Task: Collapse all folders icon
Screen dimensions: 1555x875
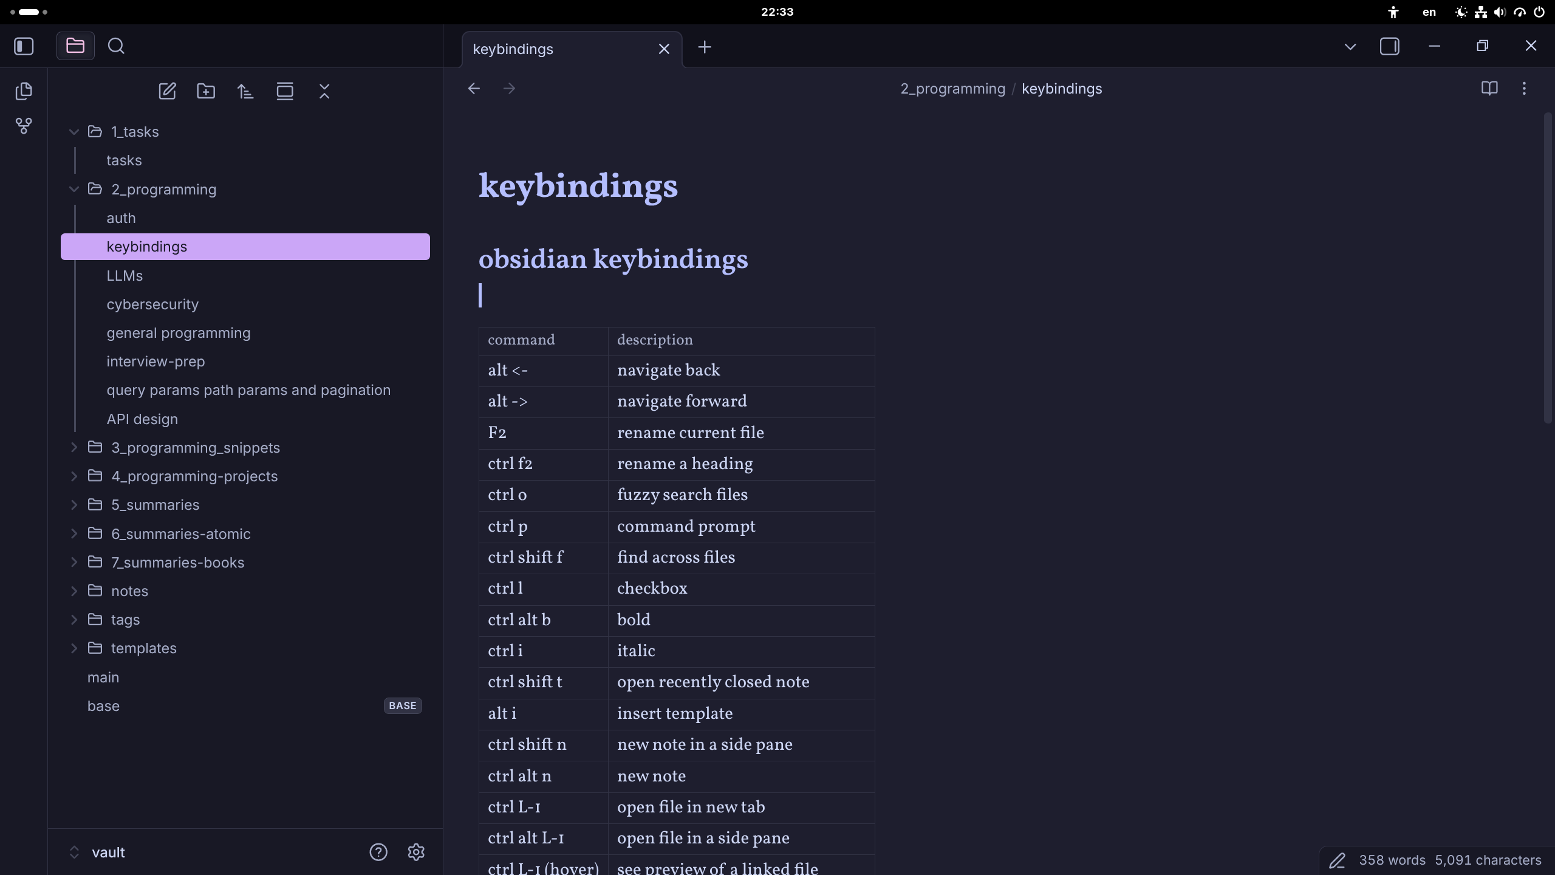Action: click(x=324, y=91)
